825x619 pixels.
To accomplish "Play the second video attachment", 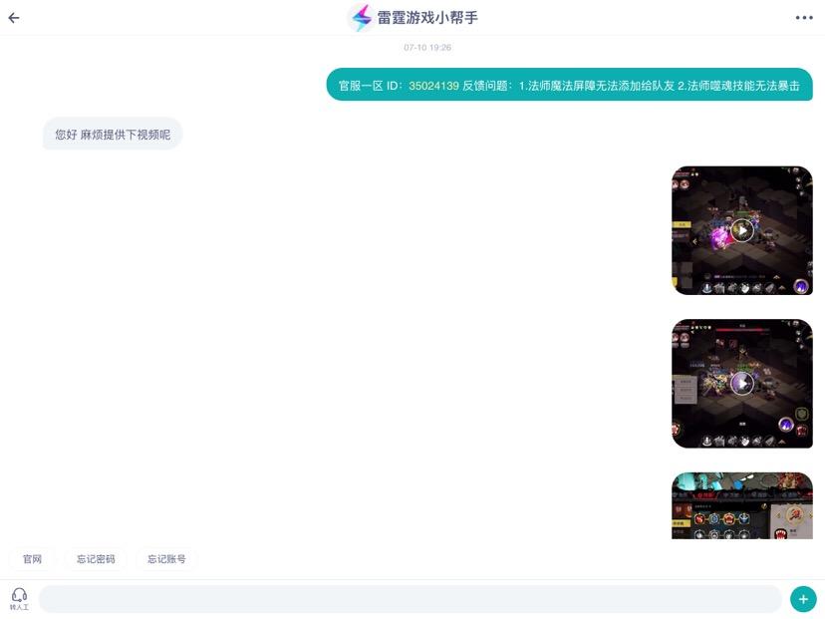I will coord(742,383).
